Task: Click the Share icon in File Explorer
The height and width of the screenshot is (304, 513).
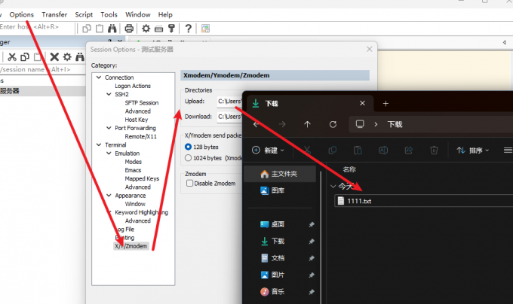Action: point(409,150)
